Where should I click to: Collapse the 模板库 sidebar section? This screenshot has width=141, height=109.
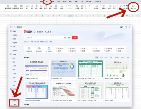[19, 31]
